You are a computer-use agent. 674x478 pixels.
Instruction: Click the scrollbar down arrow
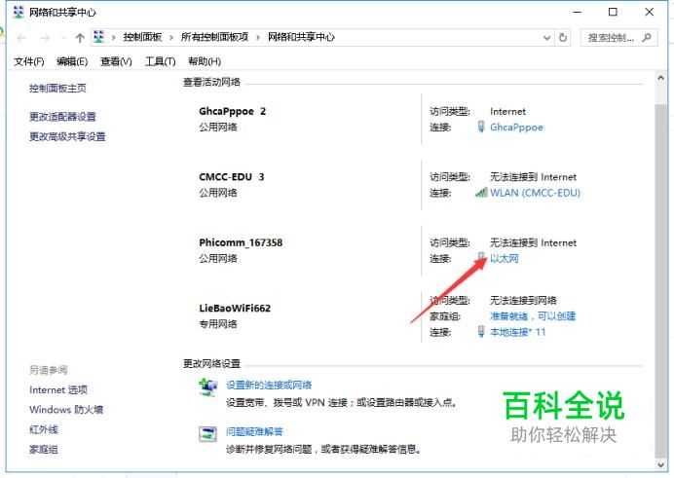point(660,464)
